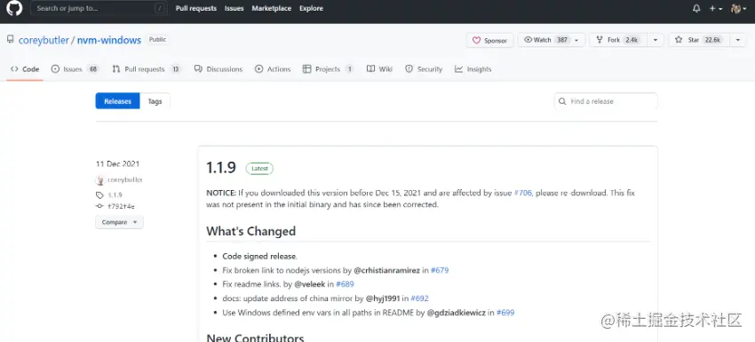Click the 11 Dec 2021 release date
The image size is (755, 342).
click(x=117, y=163)
